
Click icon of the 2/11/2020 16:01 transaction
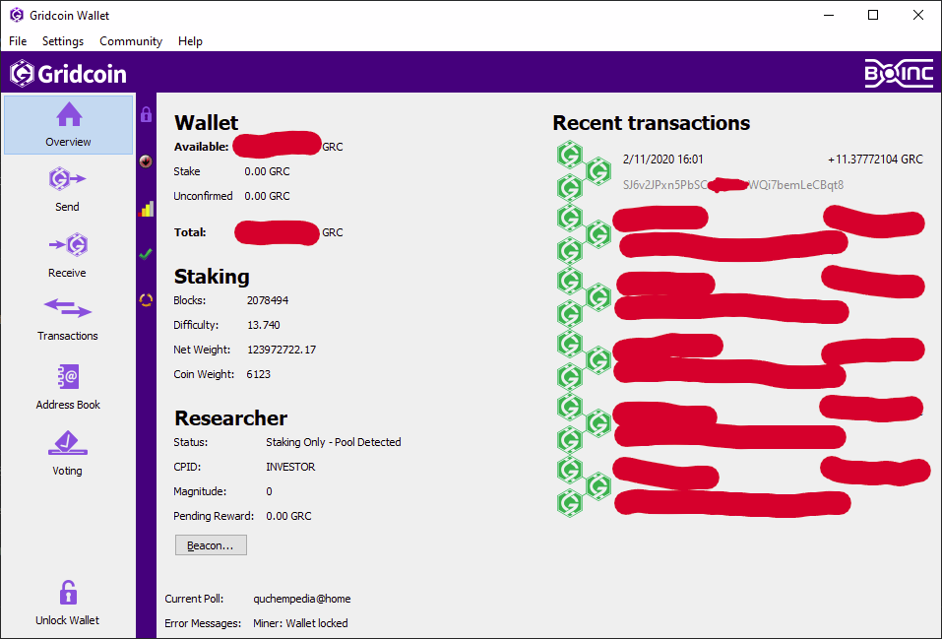(x=584, y=170)
